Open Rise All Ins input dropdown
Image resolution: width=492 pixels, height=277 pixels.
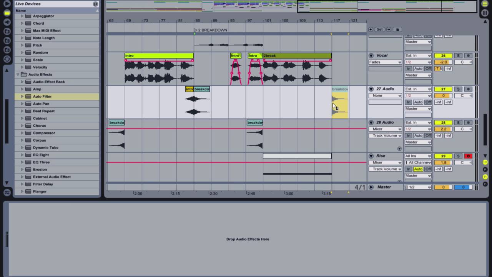point(418,156)
